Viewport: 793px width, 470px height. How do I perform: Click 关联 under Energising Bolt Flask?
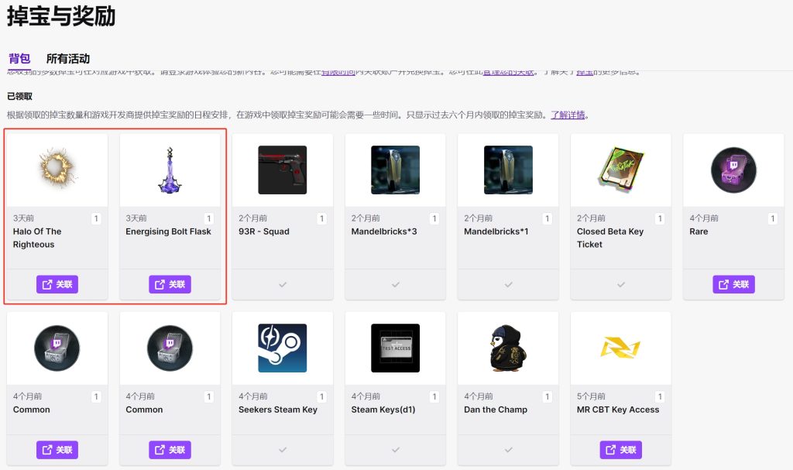click(x=170, y=284)
